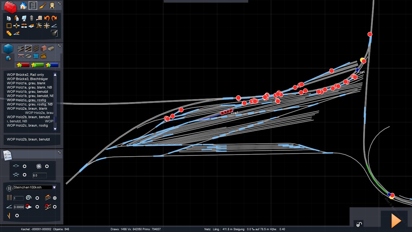Enable the magnet track snap radio

tap(55, 207)
